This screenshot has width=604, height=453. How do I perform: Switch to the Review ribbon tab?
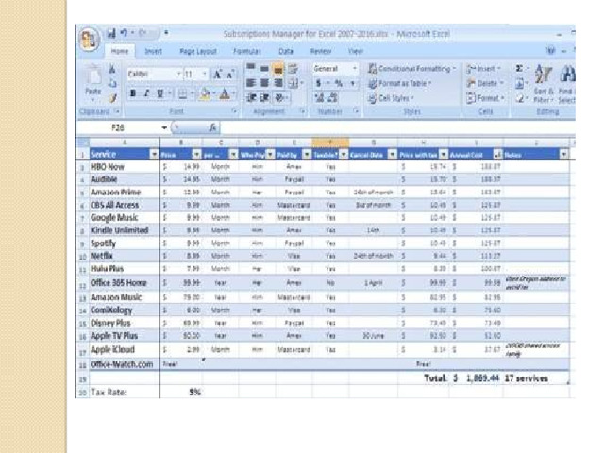(321, 51)
